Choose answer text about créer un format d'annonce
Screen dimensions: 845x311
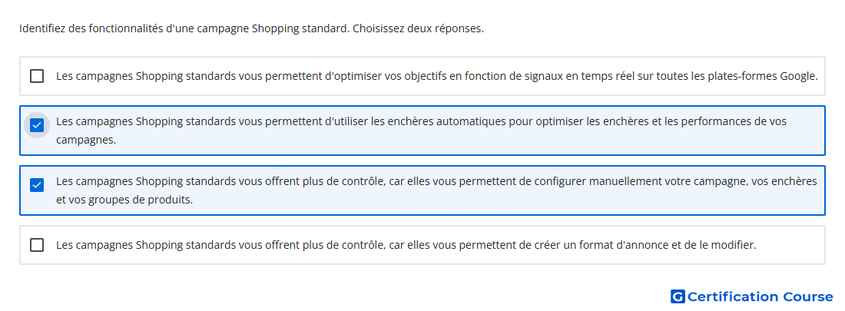(406, 245)
